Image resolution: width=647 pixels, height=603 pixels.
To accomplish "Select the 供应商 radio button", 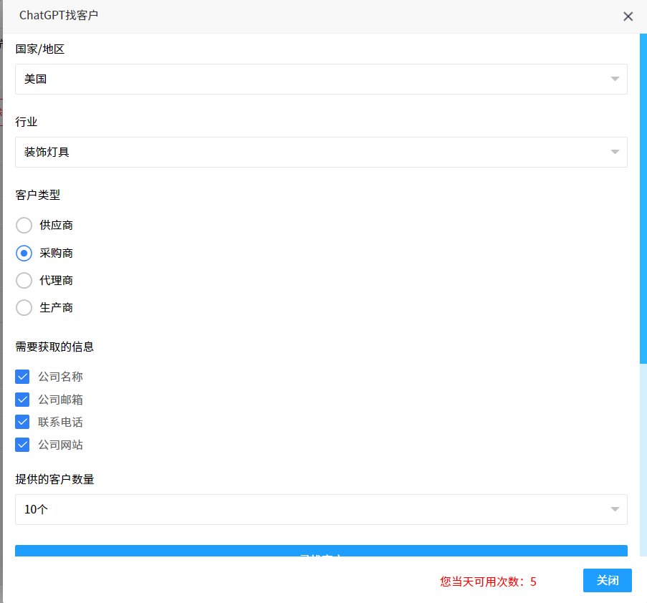I will (24, 226).
